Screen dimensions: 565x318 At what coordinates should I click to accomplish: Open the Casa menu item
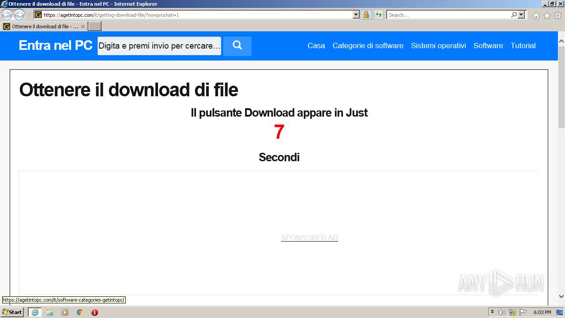(316, 45)
